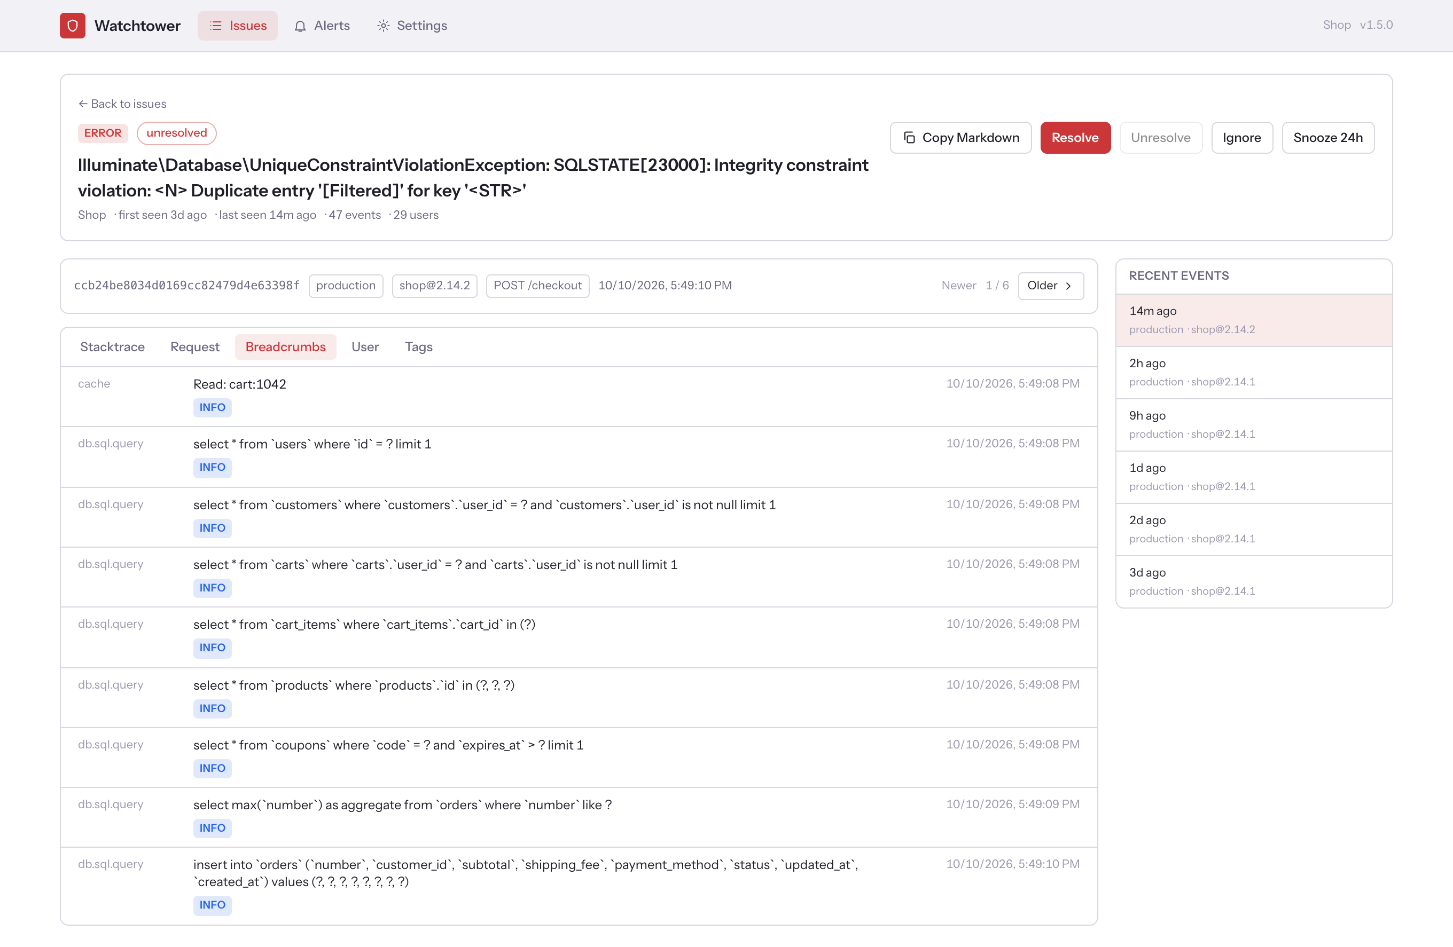Open the 2h ago recent event

1254,373
